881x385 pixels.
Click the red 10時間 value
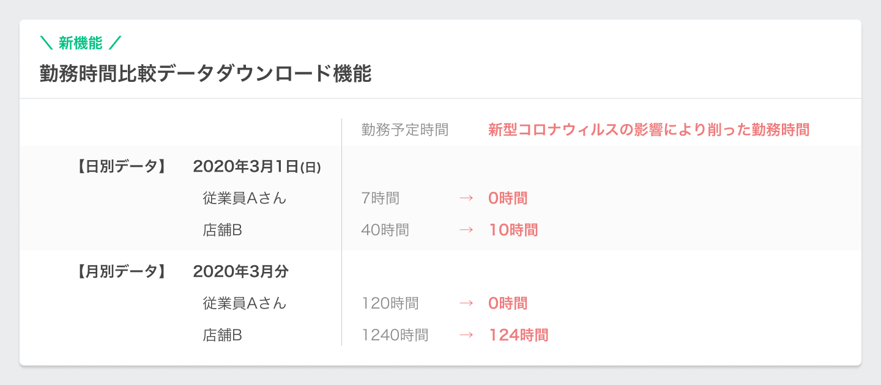pyautogui.click(x=513, y=230)
